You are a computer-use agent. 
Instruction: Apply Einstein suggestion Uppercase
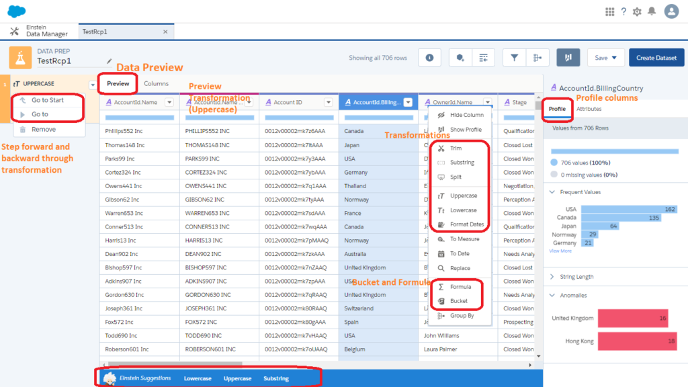point(237,378)
